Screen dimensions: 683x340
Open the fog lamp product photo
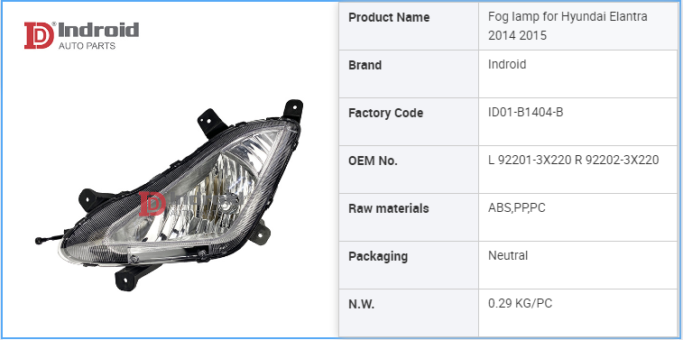(x=170, y=195)
